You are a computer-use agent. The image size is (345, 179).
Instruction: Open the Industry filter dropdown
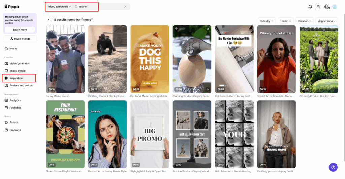(266, 21)
